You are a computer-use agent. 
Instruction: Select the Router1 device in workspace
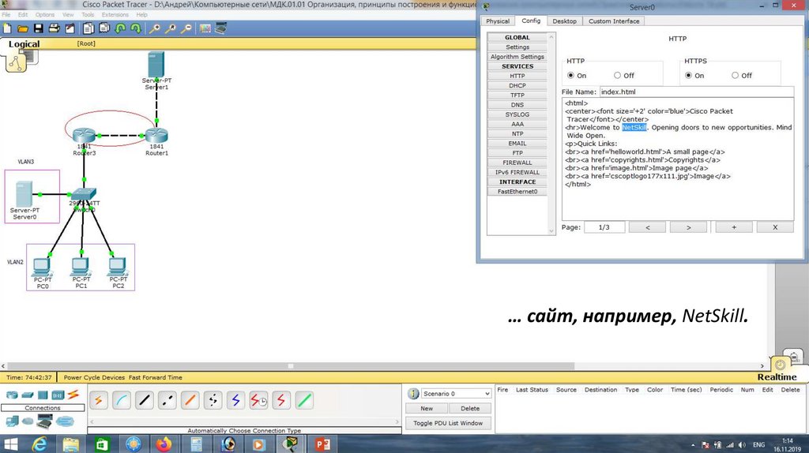tap(157, 136)
